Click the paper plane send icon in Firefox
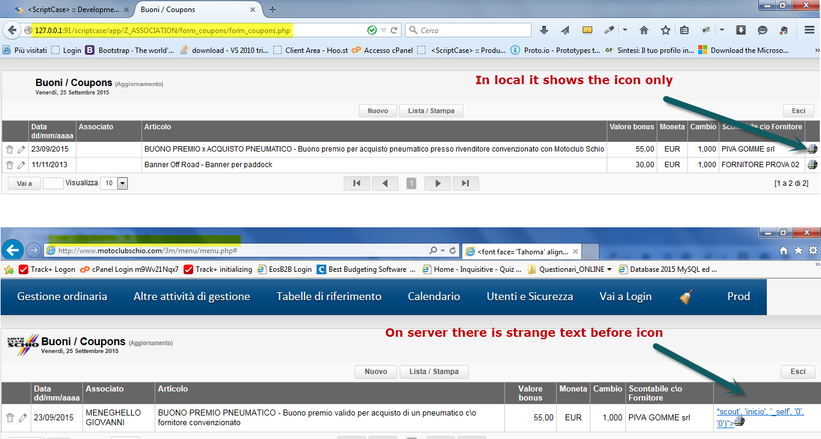821x439 pixels. 565,30
